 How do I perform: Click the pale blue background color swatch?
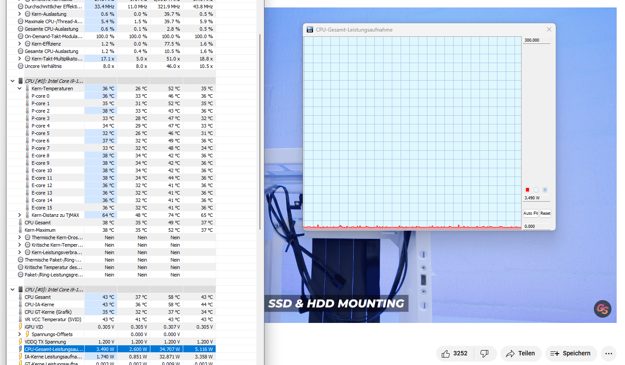pos(536,190)
